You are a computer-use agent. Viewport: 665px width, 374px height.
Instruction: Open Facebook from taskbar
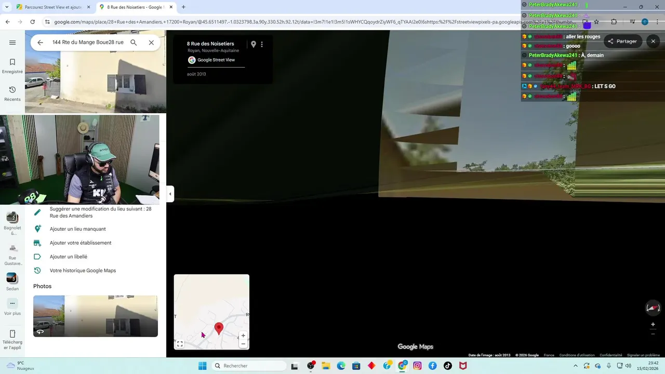point(432,366)
